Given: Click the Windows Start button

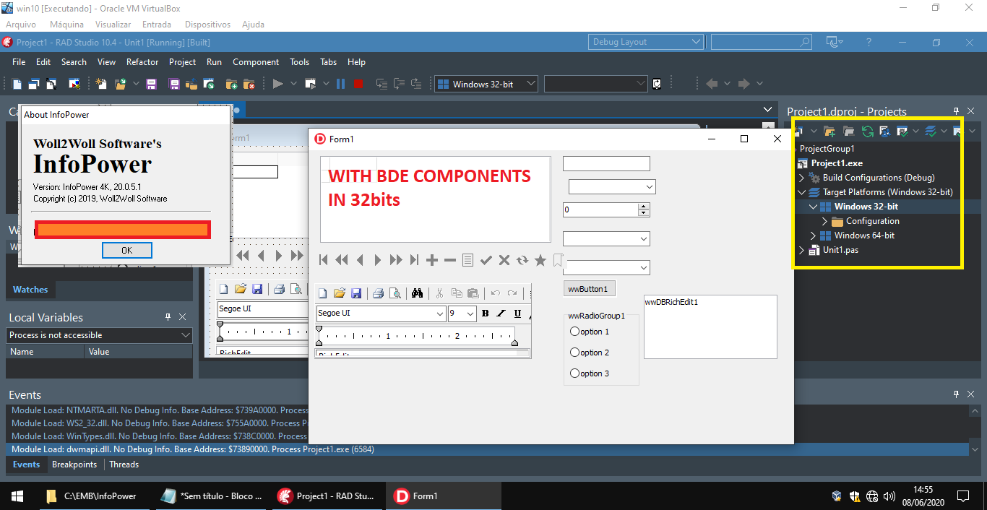Looking at the screenshot, I should [x=17, y=496].
